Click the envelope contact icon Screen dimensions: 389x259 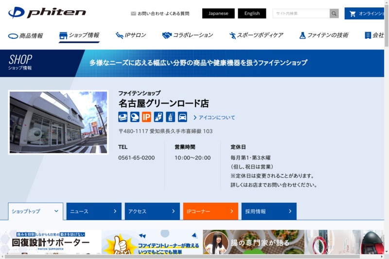pos(133,14)
